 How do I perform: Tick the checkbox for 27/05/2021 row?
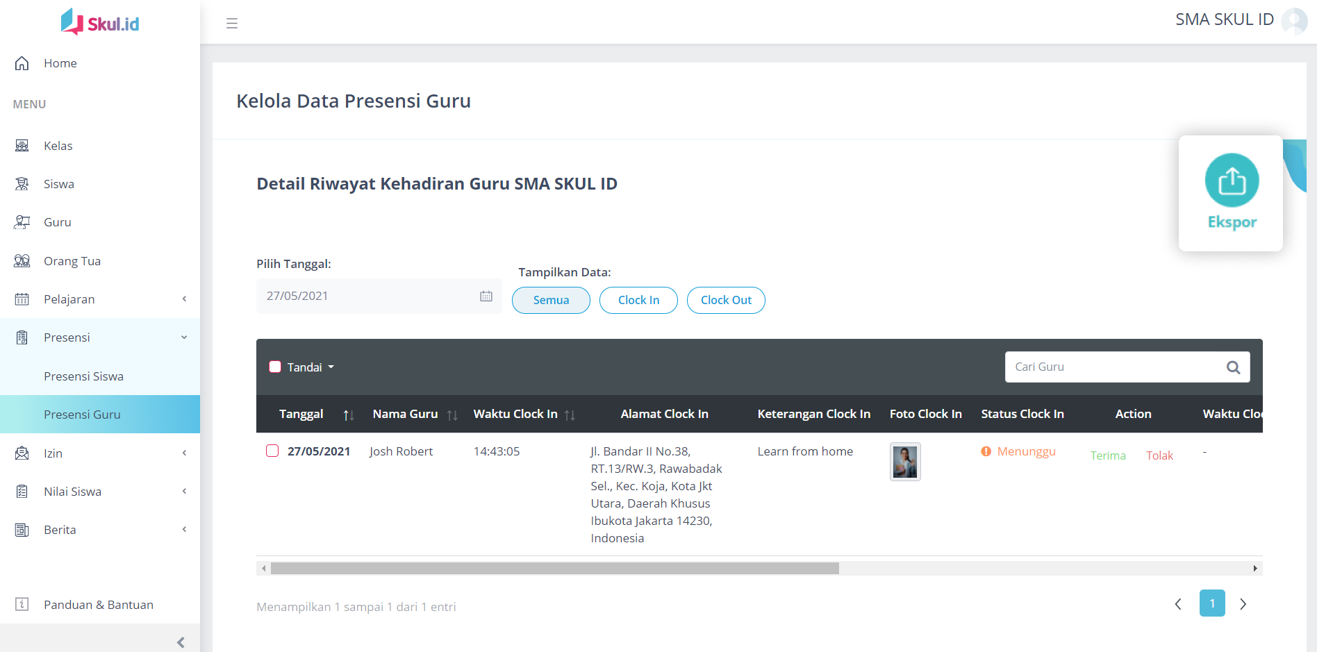(x=272, y=451)
